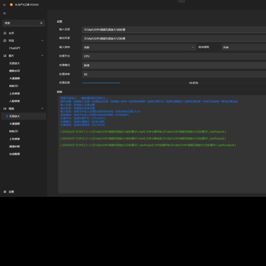The height and width of the screenshot is (266, 266).
Task: Click the 输入排序 label
Action: (64, 47)
